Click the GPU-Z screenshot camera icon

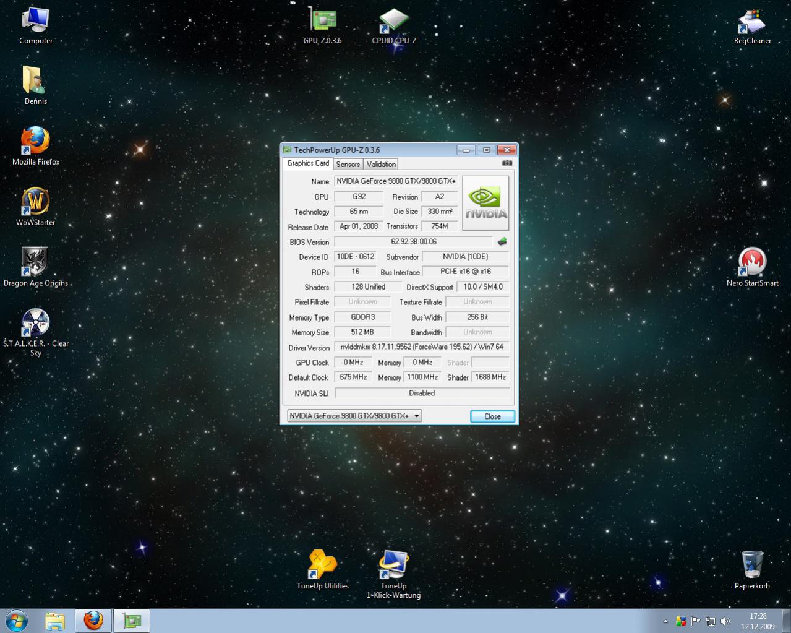(507, 163)
